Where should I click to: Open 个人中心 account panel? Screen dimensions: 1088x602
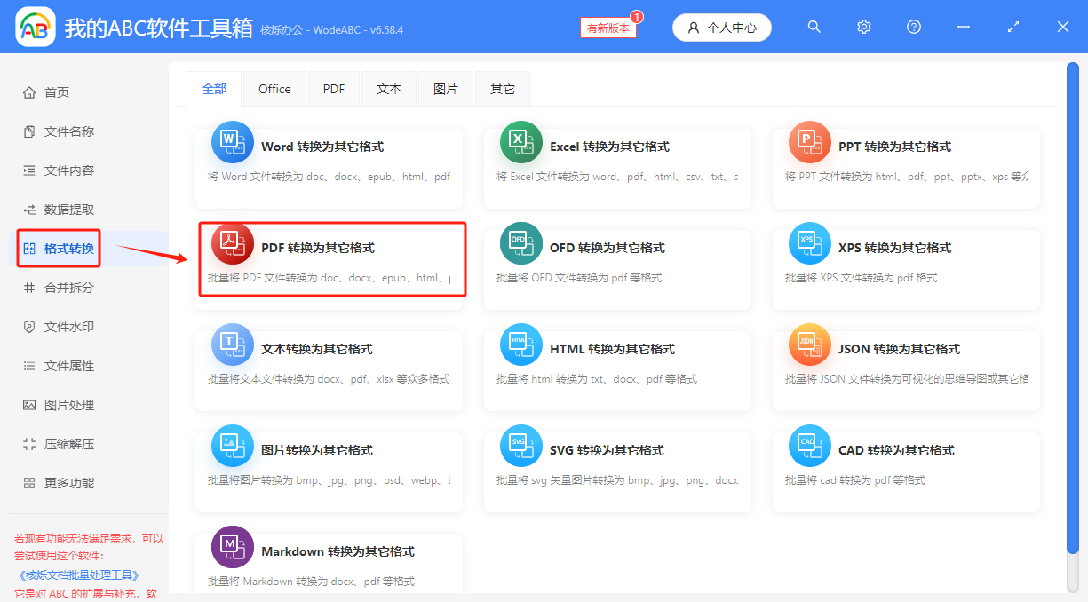pos(721,27)
